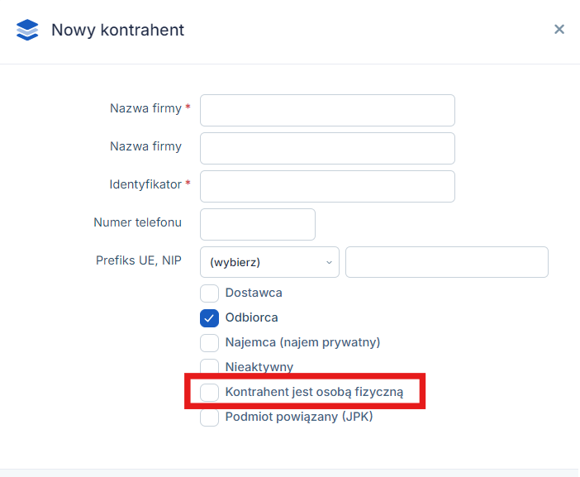Screen dimensions: 580x477
Task: Click the blue stacked-layers logo icon
Action: (x=27, y=30)
